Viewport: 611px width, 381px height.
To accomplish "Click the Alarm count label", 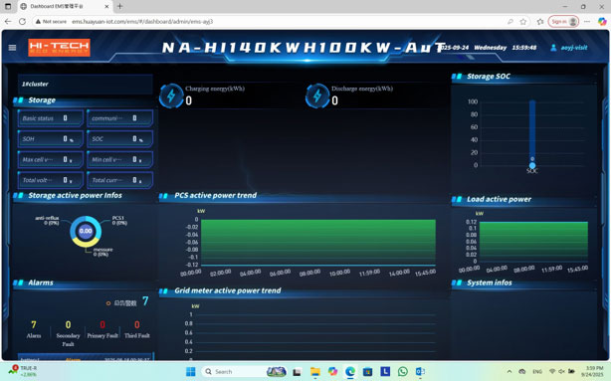I will 34,335.
